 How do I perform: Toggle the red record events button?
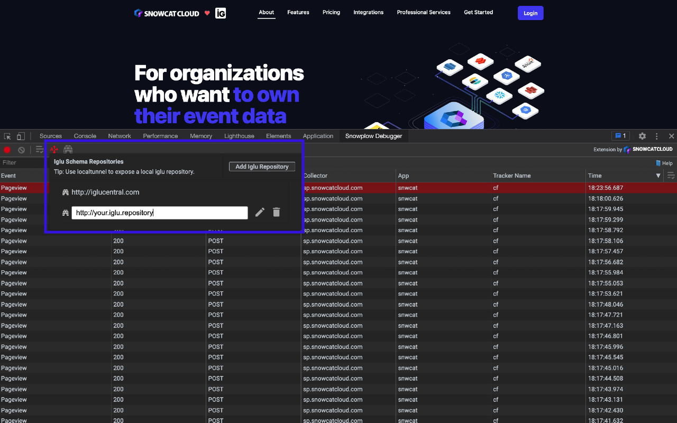pyautogui.click(x=7, y=150)
